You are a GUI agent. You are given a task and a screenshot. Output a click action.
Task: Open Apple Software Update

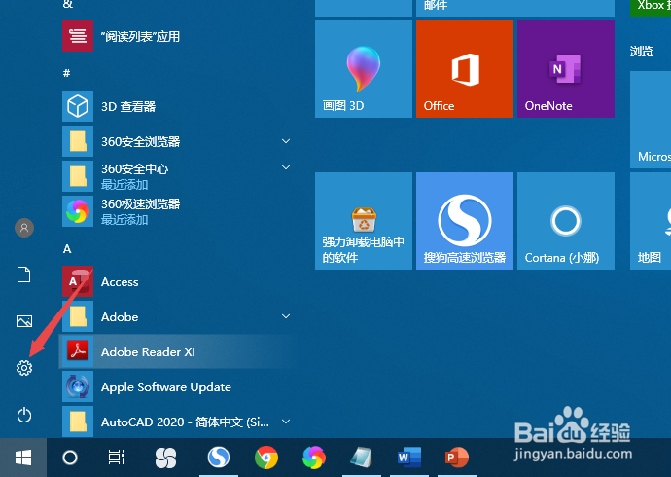point(178,386)
